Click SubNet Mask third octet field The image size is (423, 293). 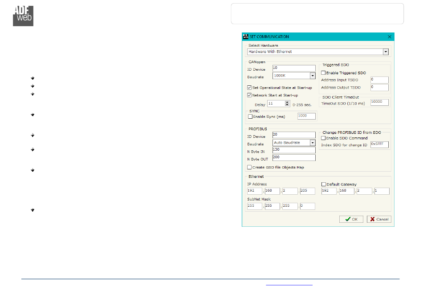[290, 206]
